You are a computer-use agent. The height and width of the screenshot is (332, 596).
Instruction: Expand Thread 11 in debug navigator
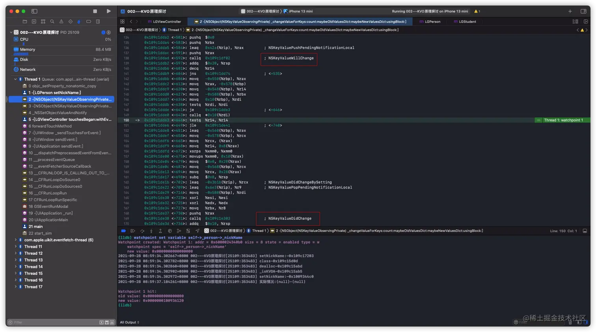point(15,247)
